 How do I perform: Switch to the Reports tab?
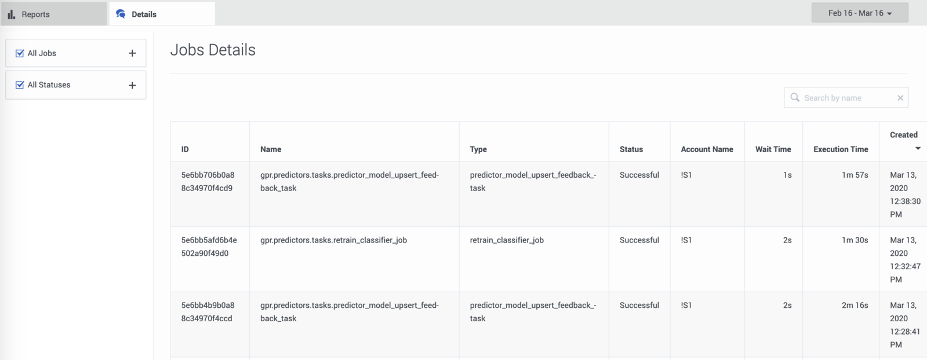pos(54,14)
